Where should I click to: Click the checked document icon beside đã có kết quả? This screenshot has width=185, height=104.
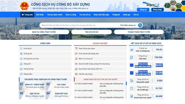point(132,88)
